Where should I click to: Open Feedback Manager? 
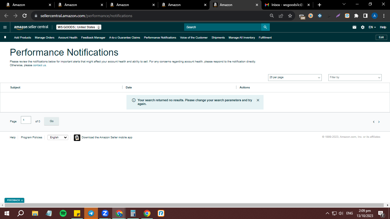[93, 38]
